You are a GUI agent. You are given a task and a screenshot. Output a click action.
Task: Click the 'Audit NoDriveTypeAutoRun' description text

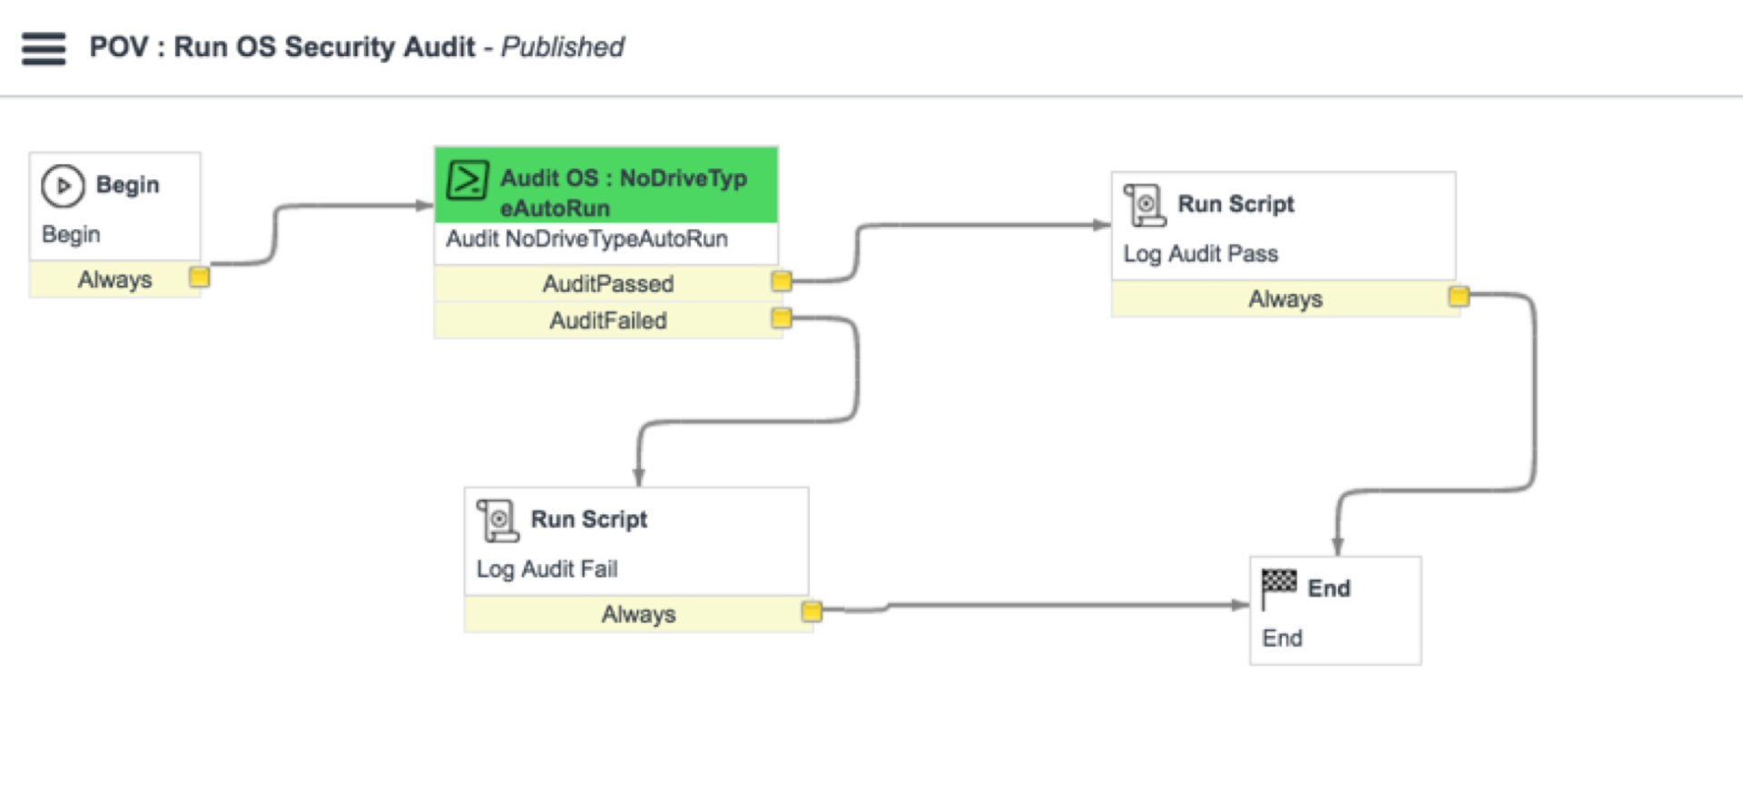(586, 239)
